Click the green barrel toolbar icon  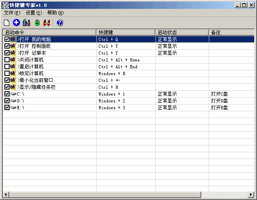[x=37, y=22]
